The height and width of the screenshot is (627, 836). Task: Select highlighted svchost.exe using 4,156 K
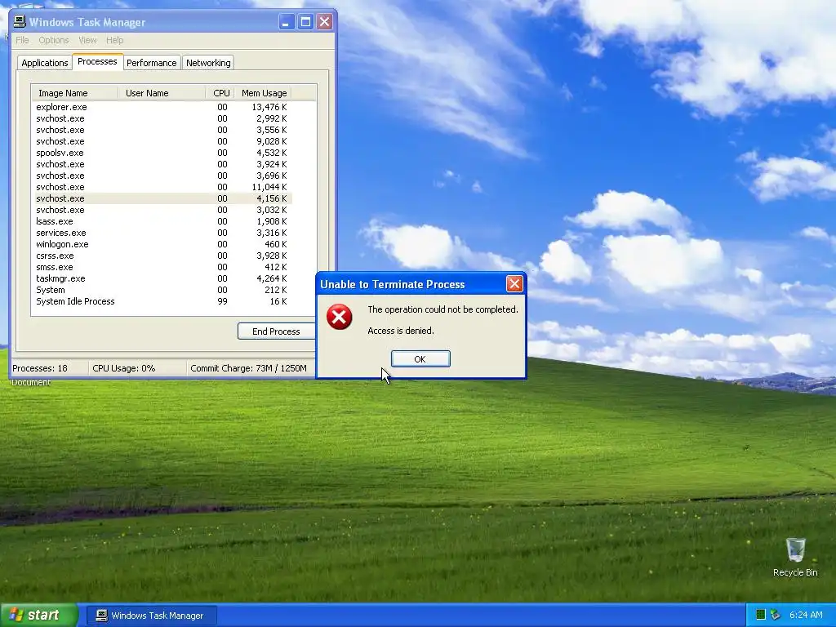(x=162, y=198)
